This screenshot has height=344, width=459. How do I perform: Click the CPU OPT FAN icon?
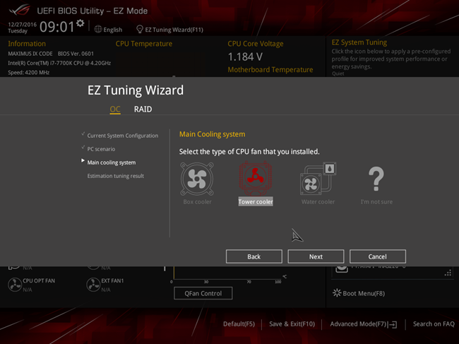point(15,285)
